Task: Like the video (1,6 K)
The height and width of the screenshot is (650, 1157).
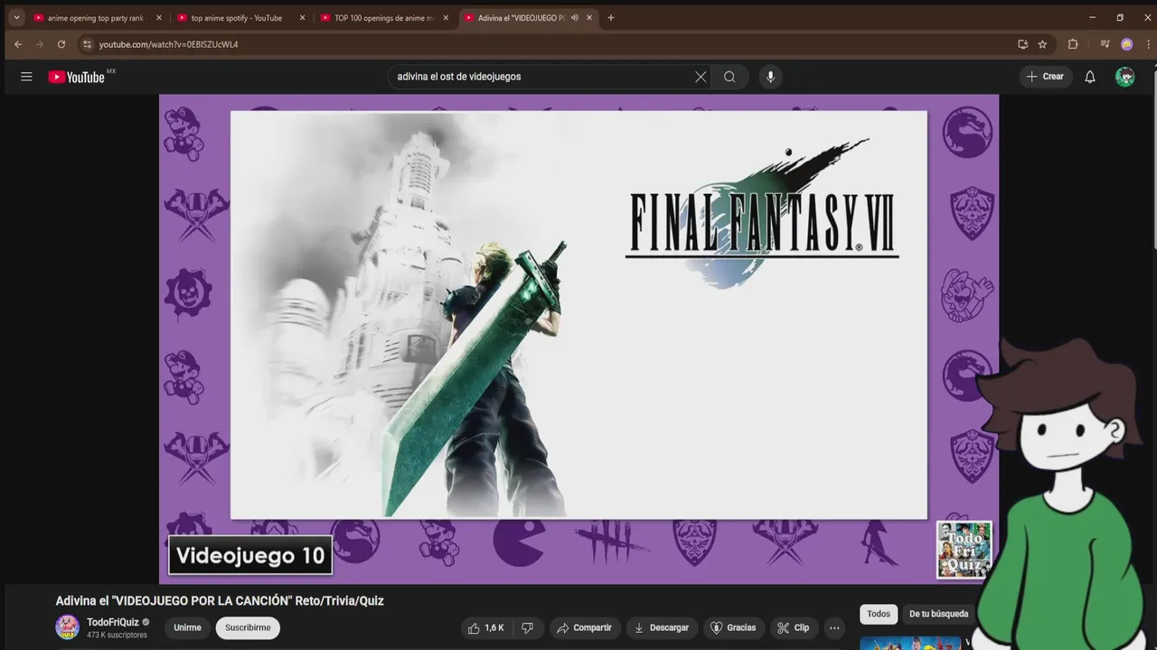Action: [485, 627]
